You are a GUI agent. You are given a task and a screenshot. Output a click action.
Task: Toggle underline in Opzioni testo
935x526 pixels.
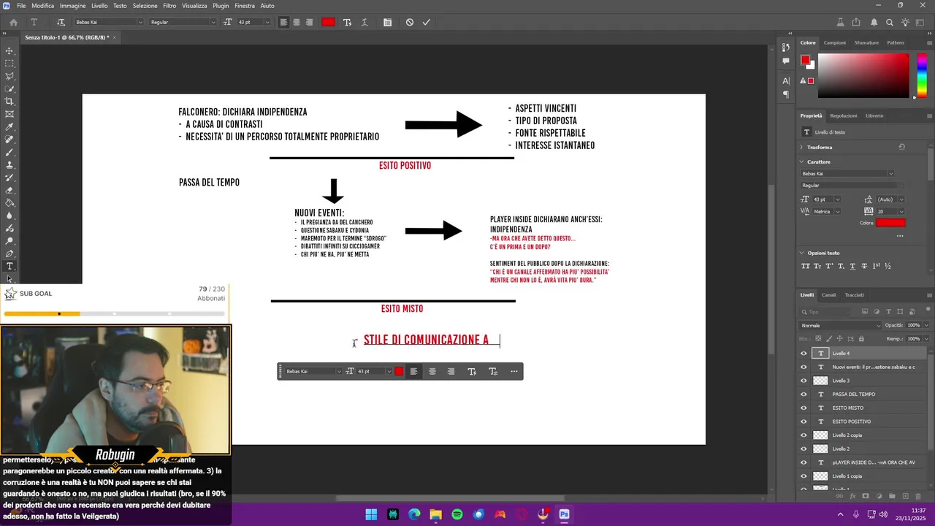coord(852,266)
